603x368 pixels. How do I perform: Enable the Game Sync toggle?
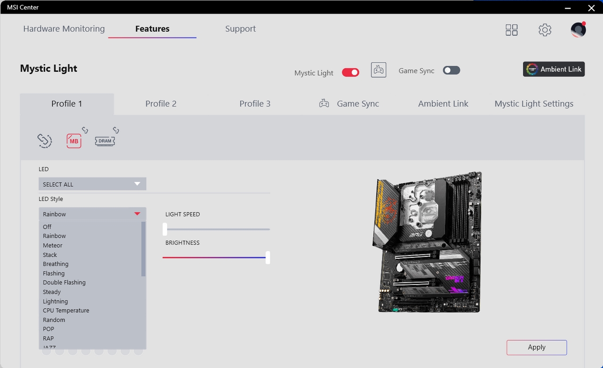[x=451, y=70]
